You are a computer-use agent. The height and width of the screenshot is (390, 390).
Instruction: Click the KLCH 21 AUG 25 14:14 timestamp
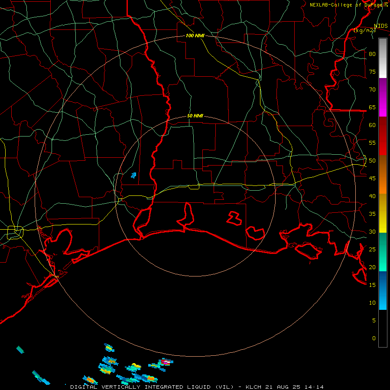[x=285, y=387]
